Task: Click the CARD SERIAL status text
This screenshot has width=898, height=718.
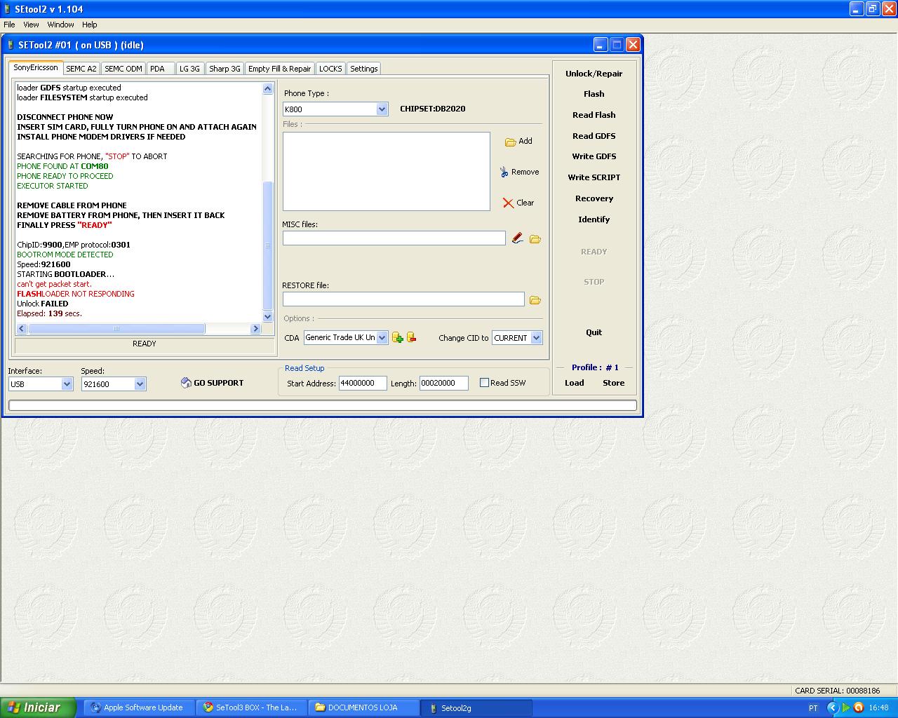Action: tap(838, 691)
